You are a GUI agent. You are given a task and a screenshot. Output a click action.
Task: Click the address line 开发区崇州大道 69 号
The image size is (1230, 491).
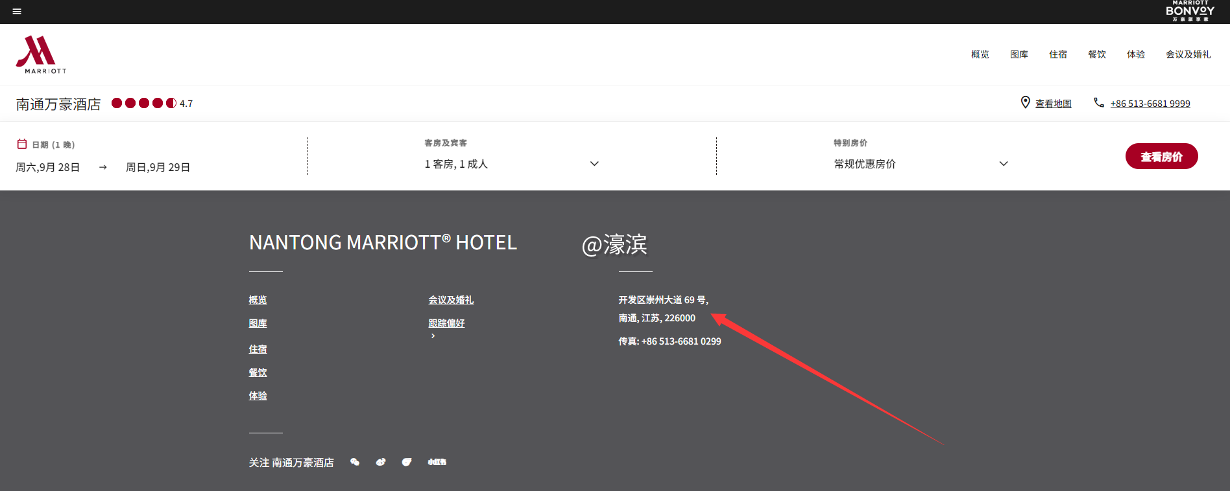(x=663, y=300)
